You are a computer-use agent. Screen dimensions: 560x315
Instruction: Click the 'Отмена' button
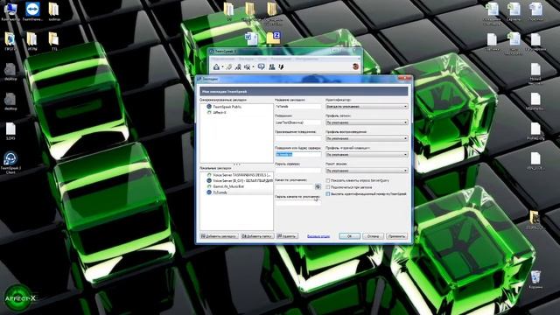[373, 236]
